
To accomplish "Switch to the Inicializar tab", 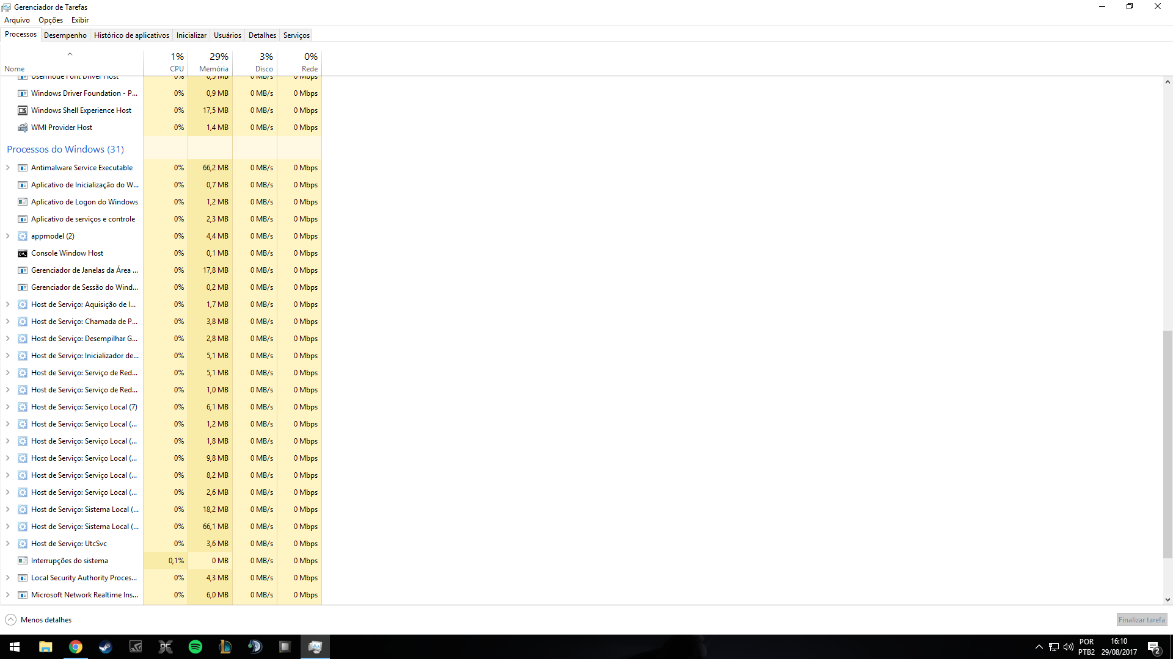I will [x=191, y=35].
